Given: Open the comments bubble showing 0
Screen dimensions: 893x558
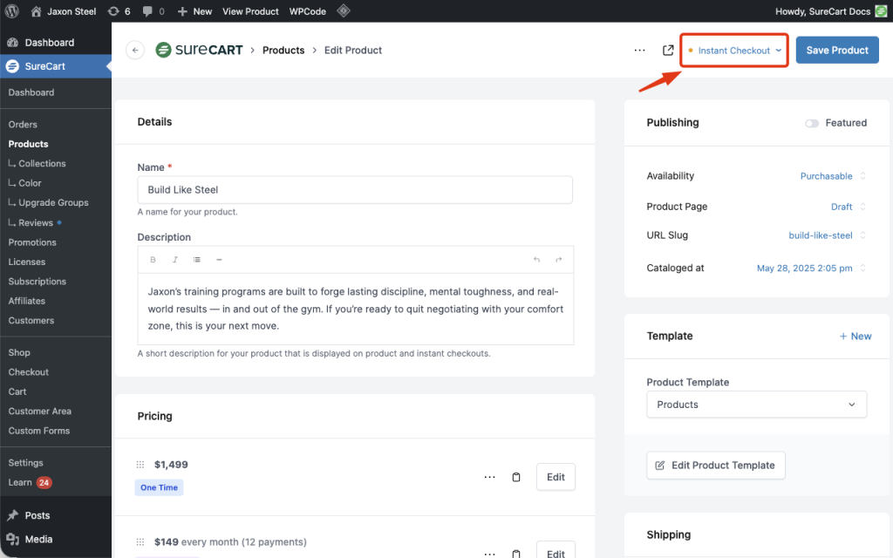Looking at the screenshot, I should (153, 11).
